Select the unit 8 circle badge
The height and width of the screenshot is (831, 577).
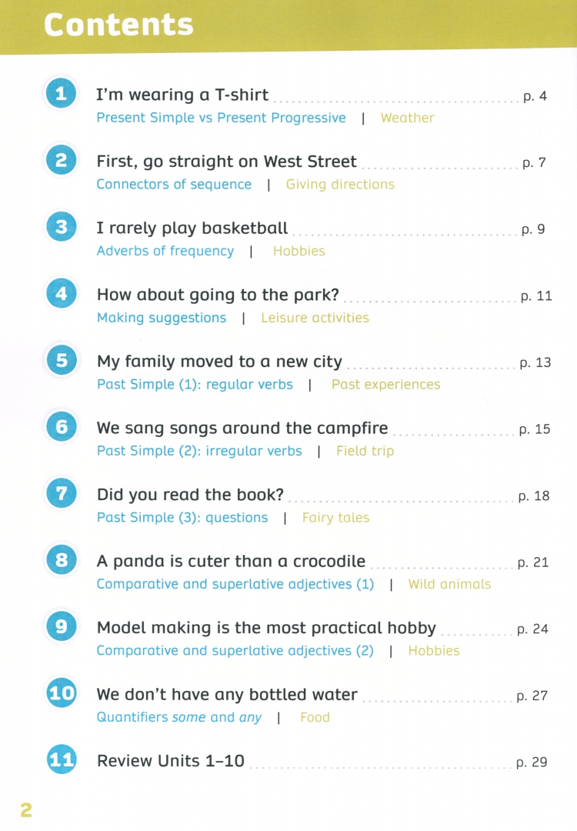pyautogui.click(x=62, y=561)
